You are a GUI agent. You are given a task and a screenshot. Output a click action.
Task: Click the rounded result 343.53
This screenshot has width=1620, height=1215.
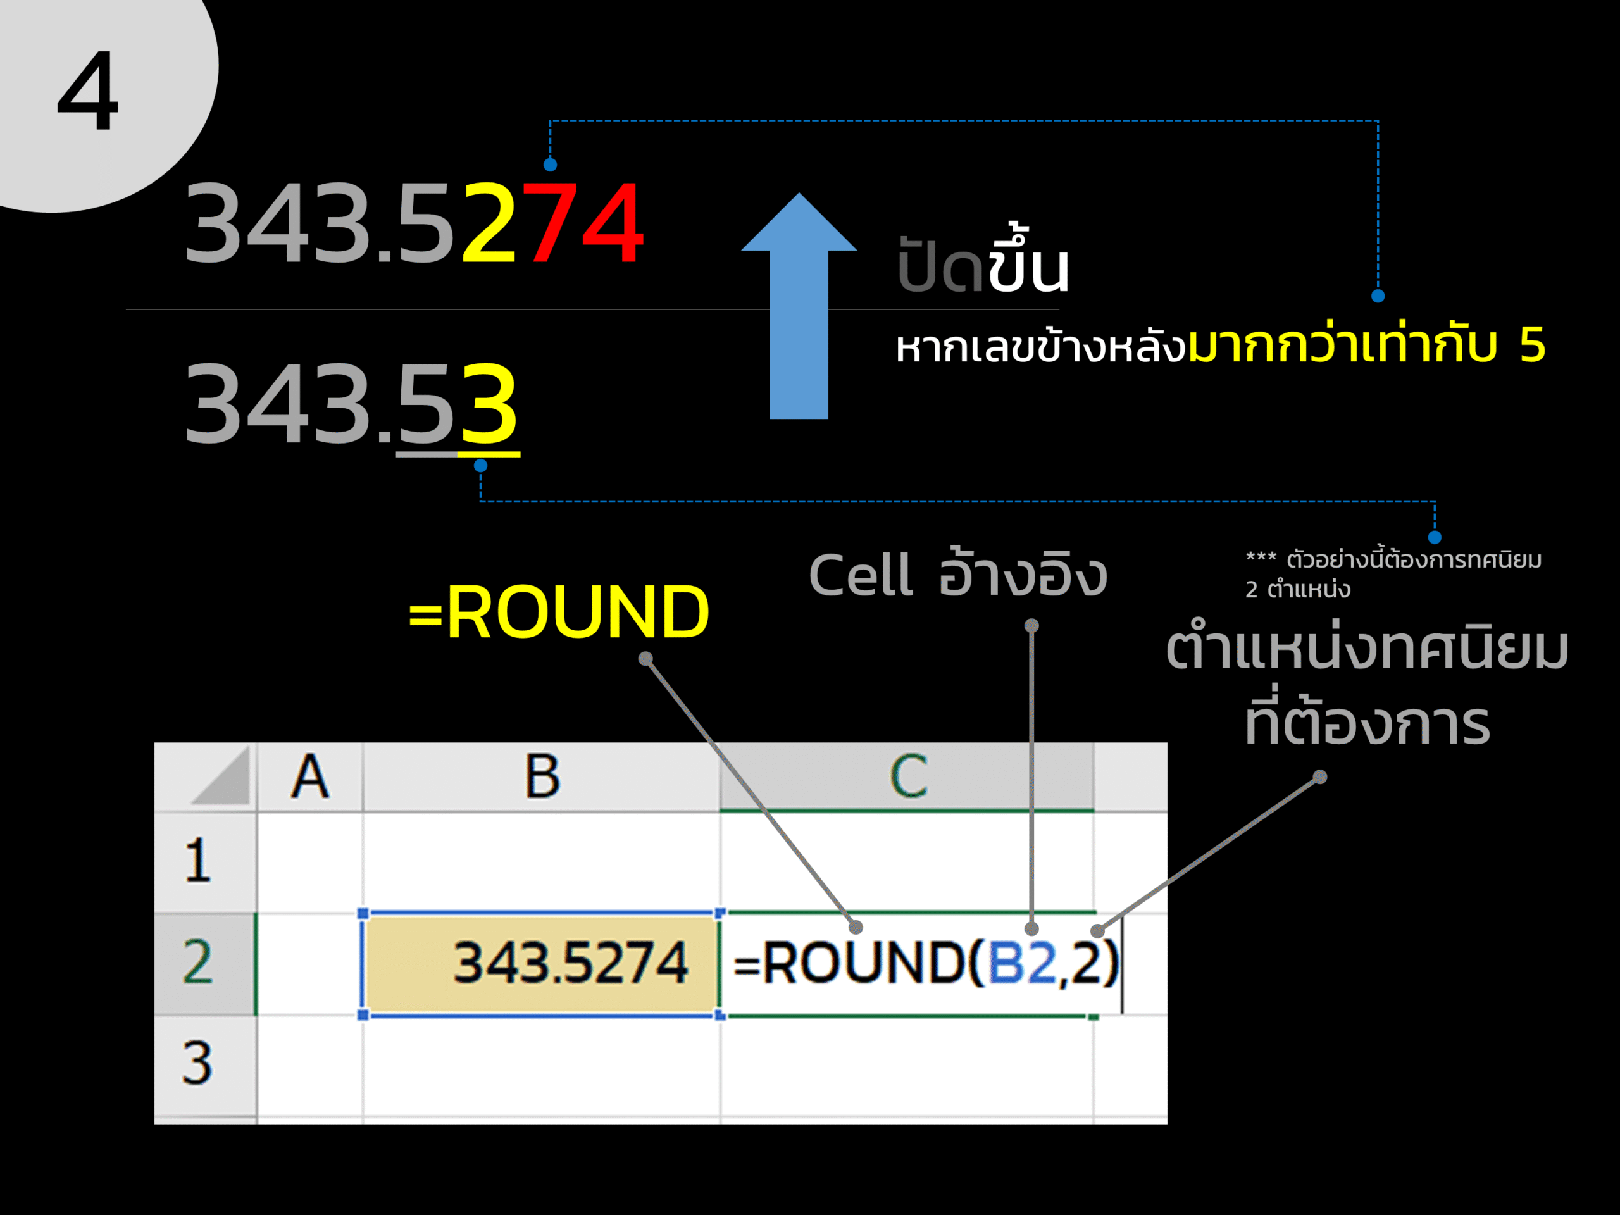(x=352, y=404)
